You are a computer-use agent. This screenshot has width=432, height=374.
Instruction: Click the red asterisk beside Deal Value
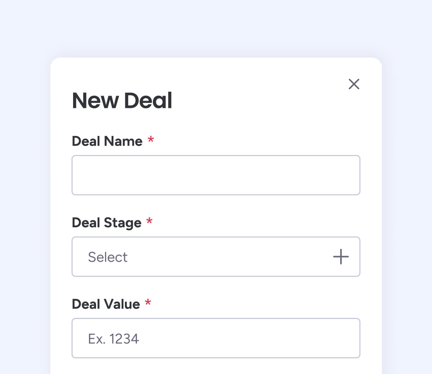click(148, 302)
